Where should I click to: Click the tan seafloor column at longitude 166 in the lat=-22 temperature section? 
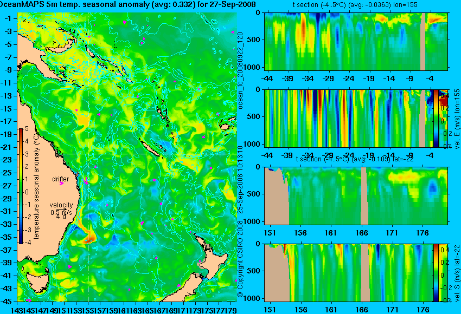tap(364, 196)
